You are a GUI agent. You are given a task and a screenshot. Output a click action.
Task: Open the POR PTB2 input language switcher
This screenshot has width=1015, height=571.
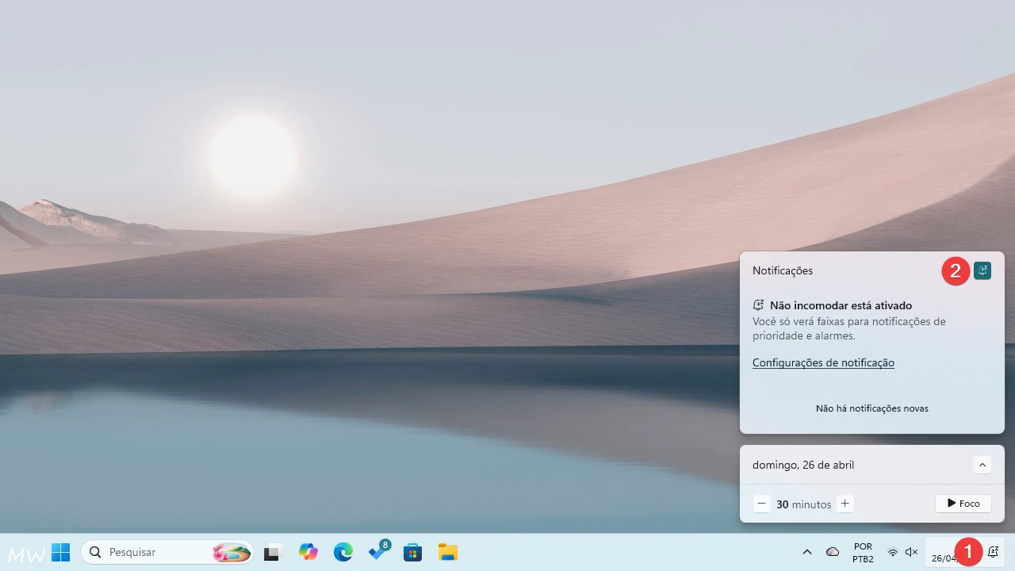click(863, 552)
